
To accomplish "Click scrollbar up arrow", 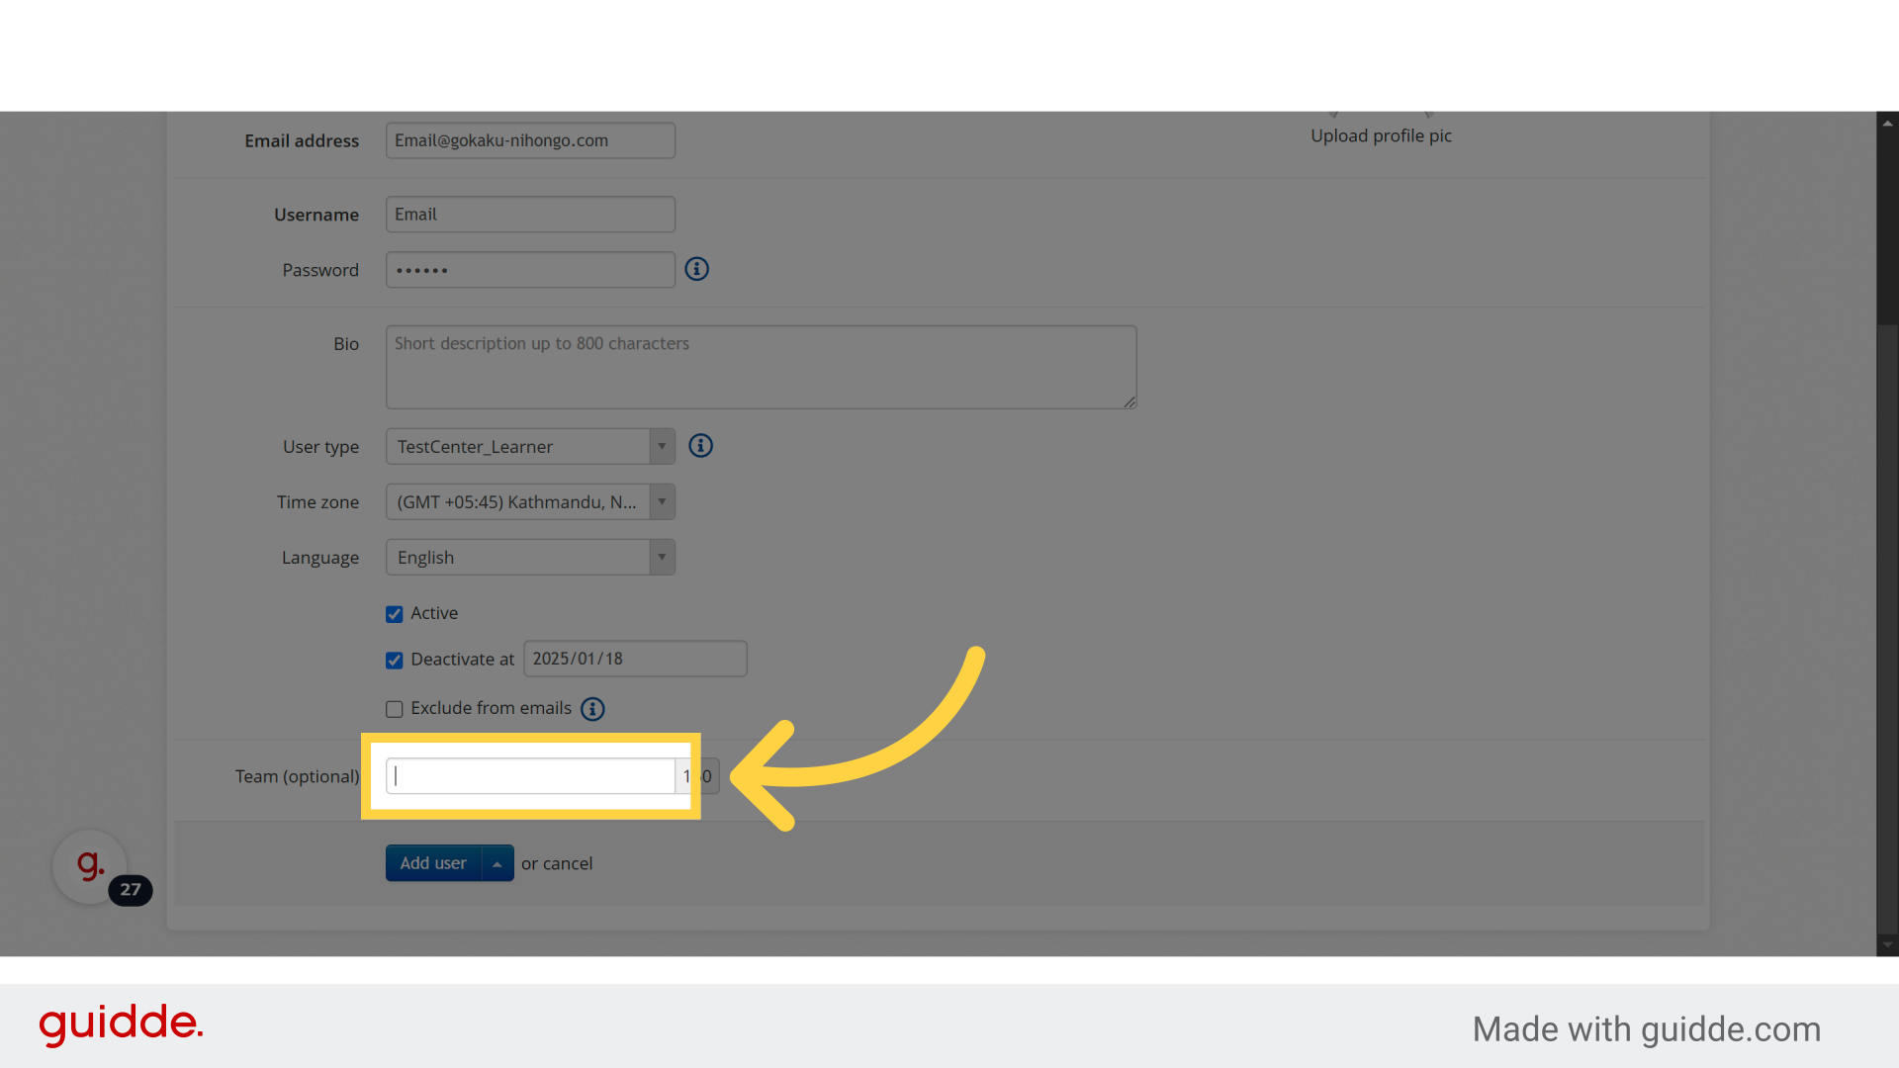I will 1887,124.
